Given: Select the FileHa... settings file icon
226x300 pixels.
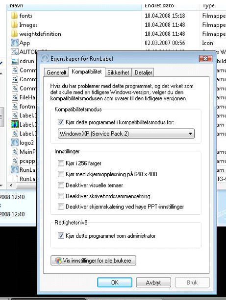Looking at the screenshot, I should [15, 97].
